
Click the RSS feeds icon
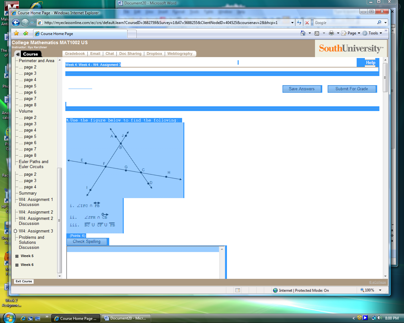(317, 33)
